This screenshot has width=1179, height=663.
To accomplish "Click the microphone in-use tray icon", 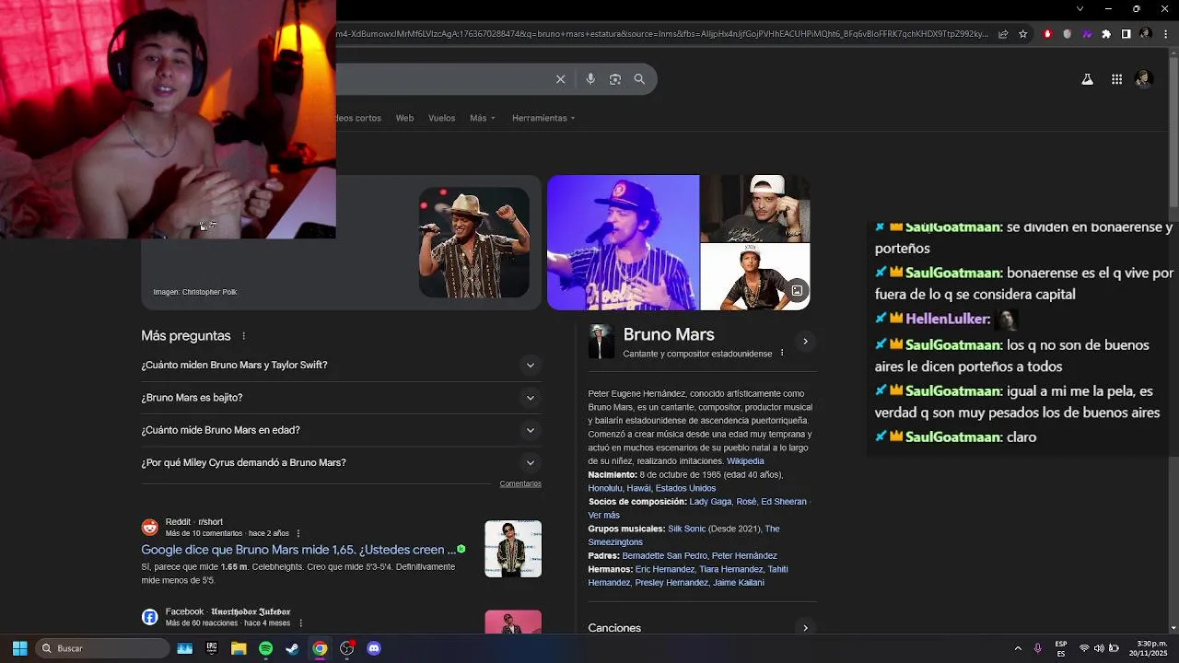I will 1037,648.
